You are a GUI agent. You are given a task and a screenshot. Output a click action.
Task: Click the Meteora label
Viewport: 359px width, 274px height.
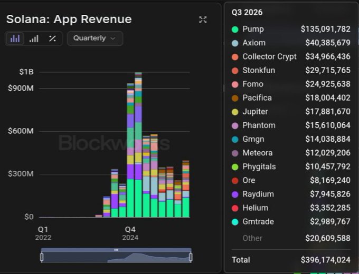point(258,153)
